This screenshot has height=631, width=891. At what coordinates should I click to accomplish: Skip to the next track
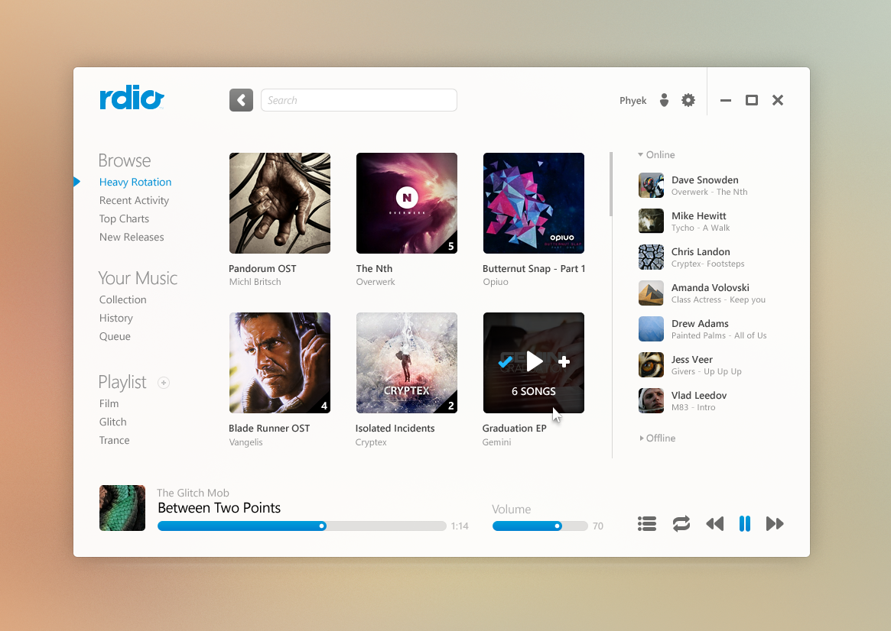click(775, 523)
